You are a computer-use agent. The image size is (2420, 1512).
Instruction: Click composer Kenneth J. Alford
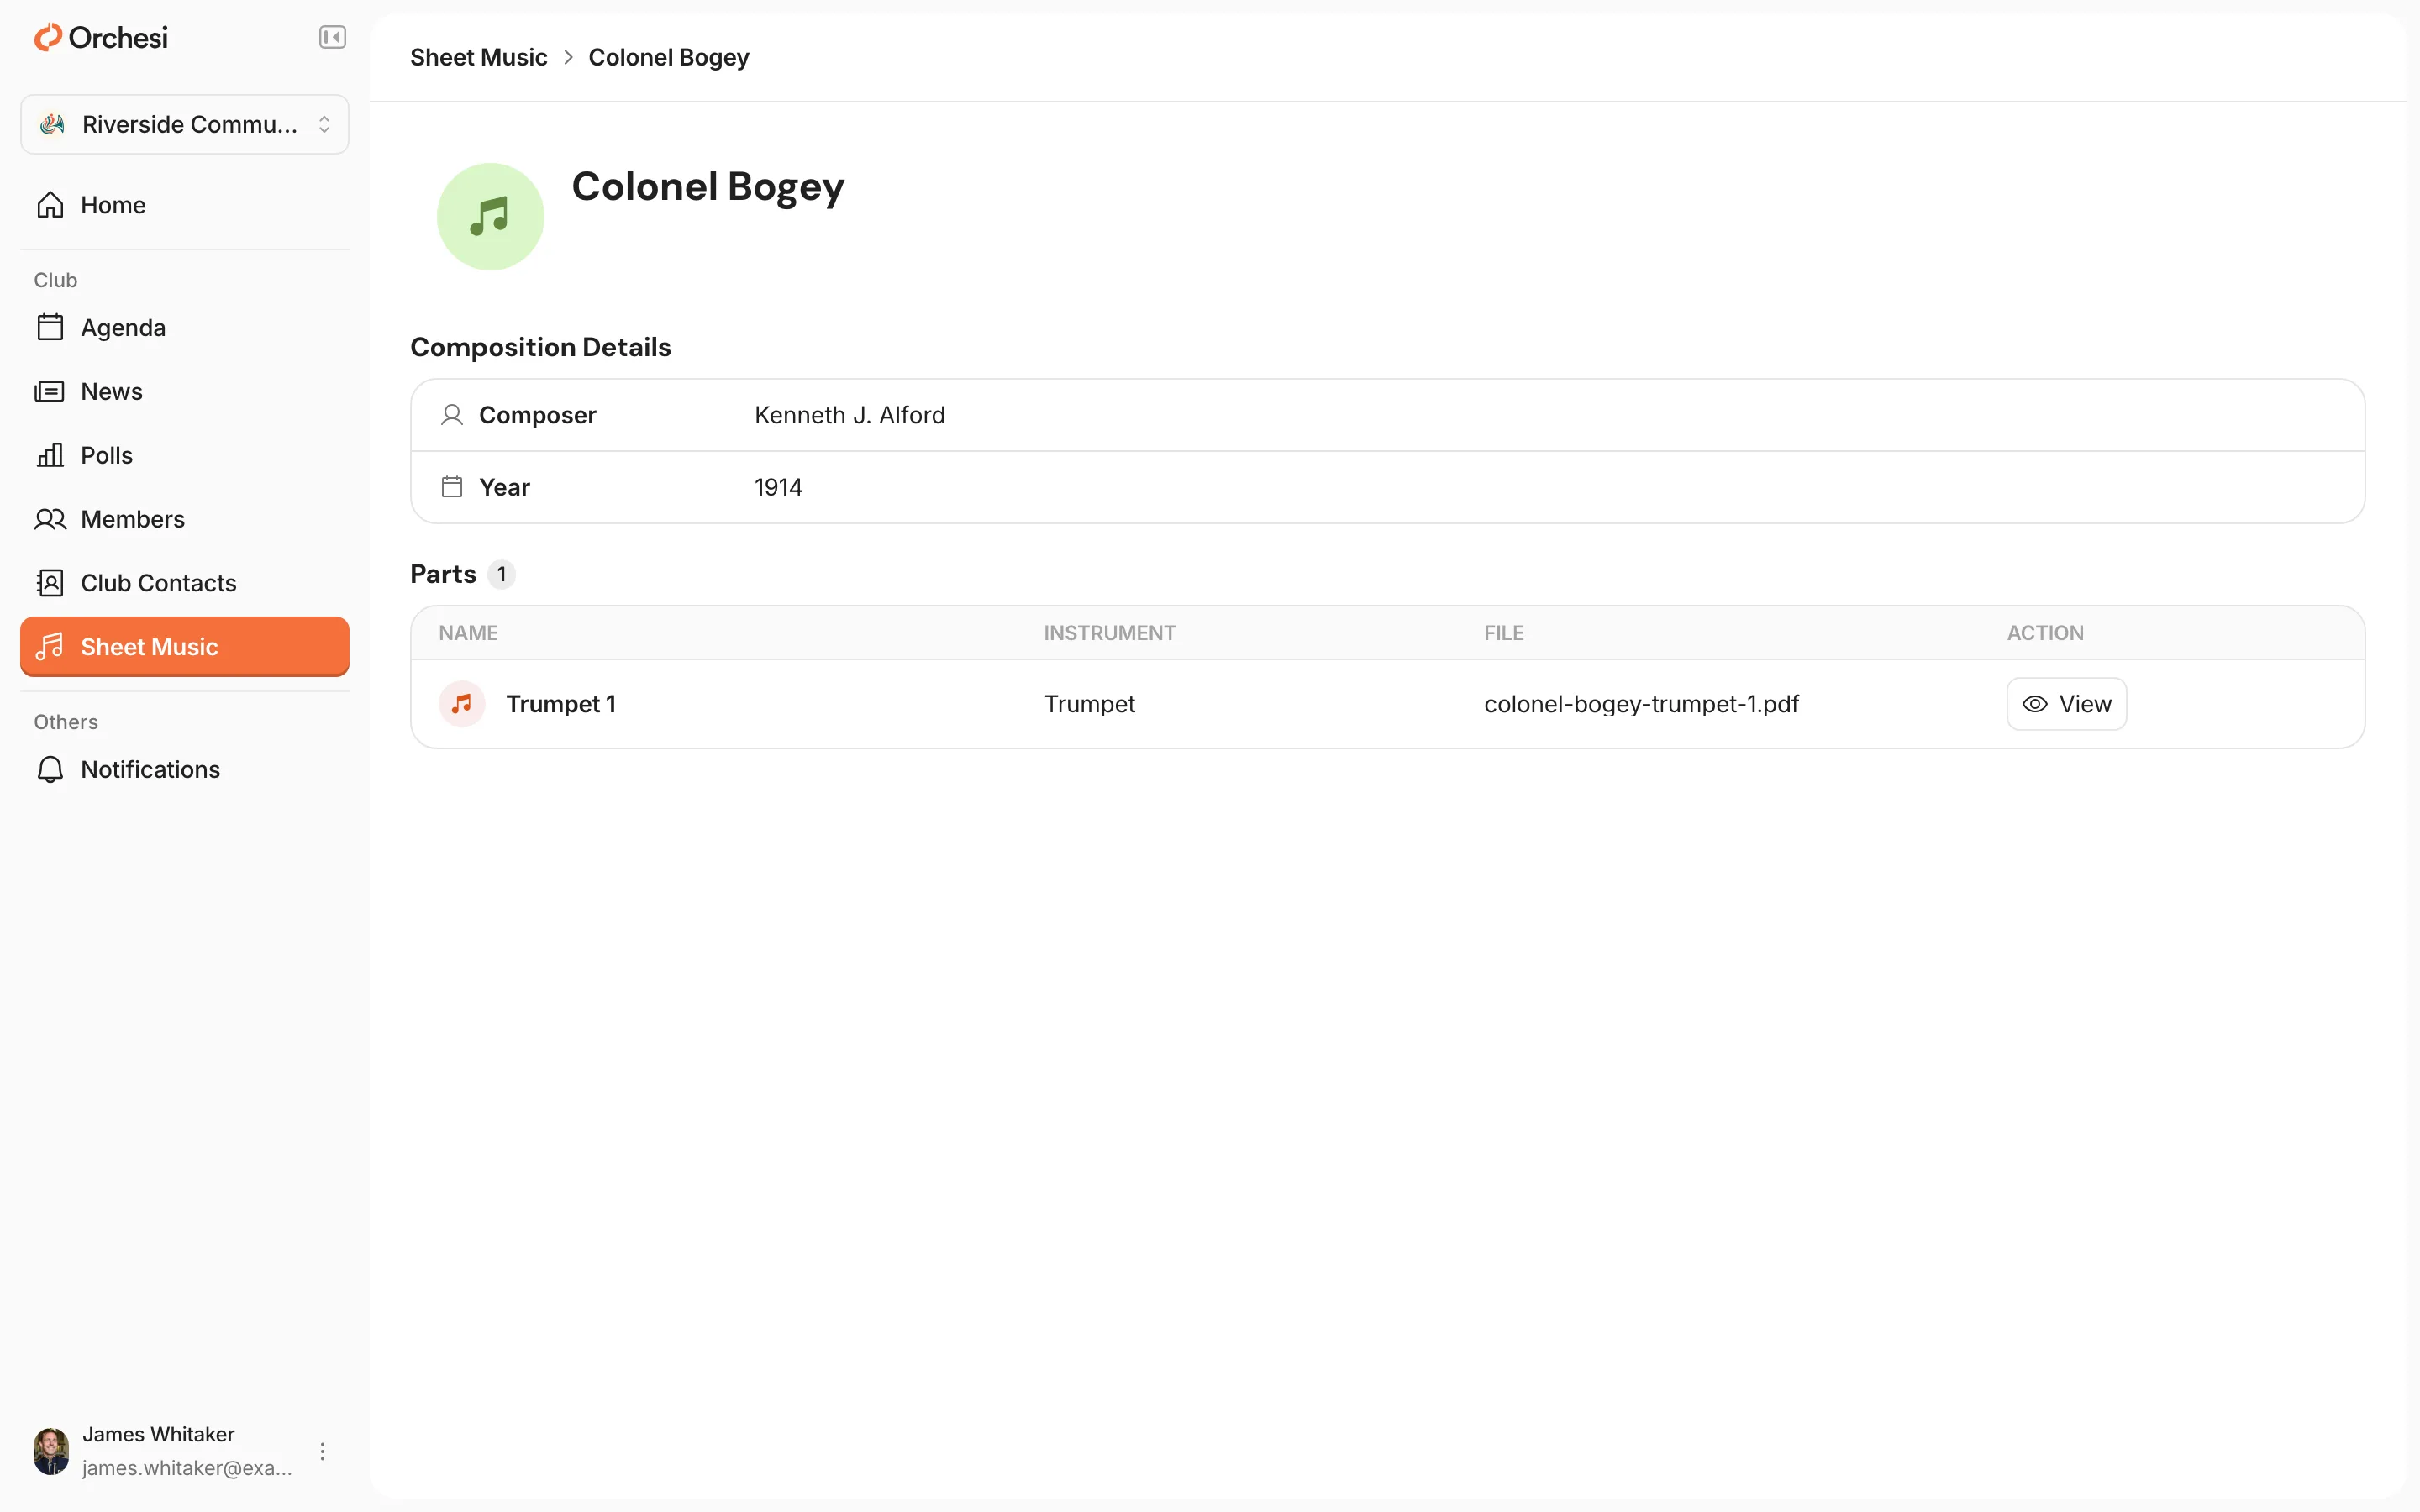(x=849, y=415)
